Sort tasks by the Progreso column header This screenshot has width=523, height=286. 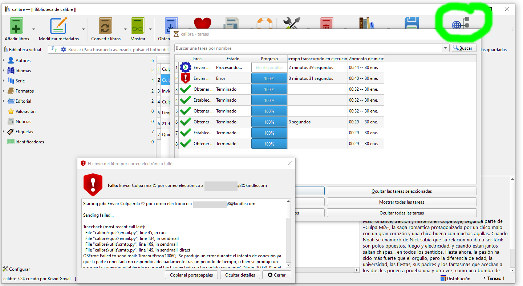click(x=269, y=58)
